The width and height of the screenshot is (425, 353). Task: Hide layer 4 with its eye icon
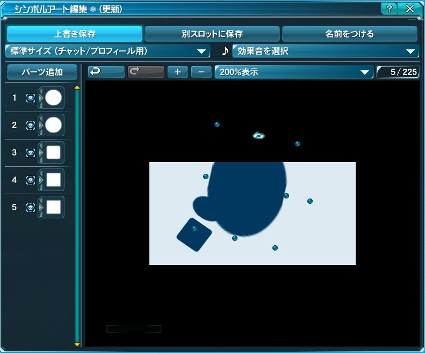tap(30, 180)
